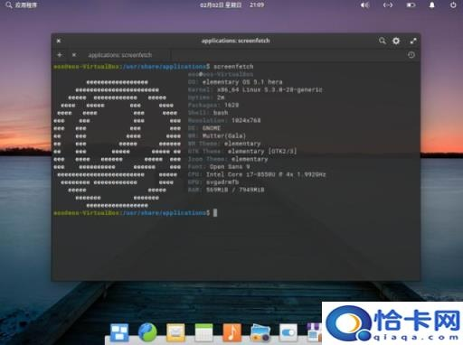Open the terminal settings gear menu
The image size is (463, 345).
coord(396,41)
